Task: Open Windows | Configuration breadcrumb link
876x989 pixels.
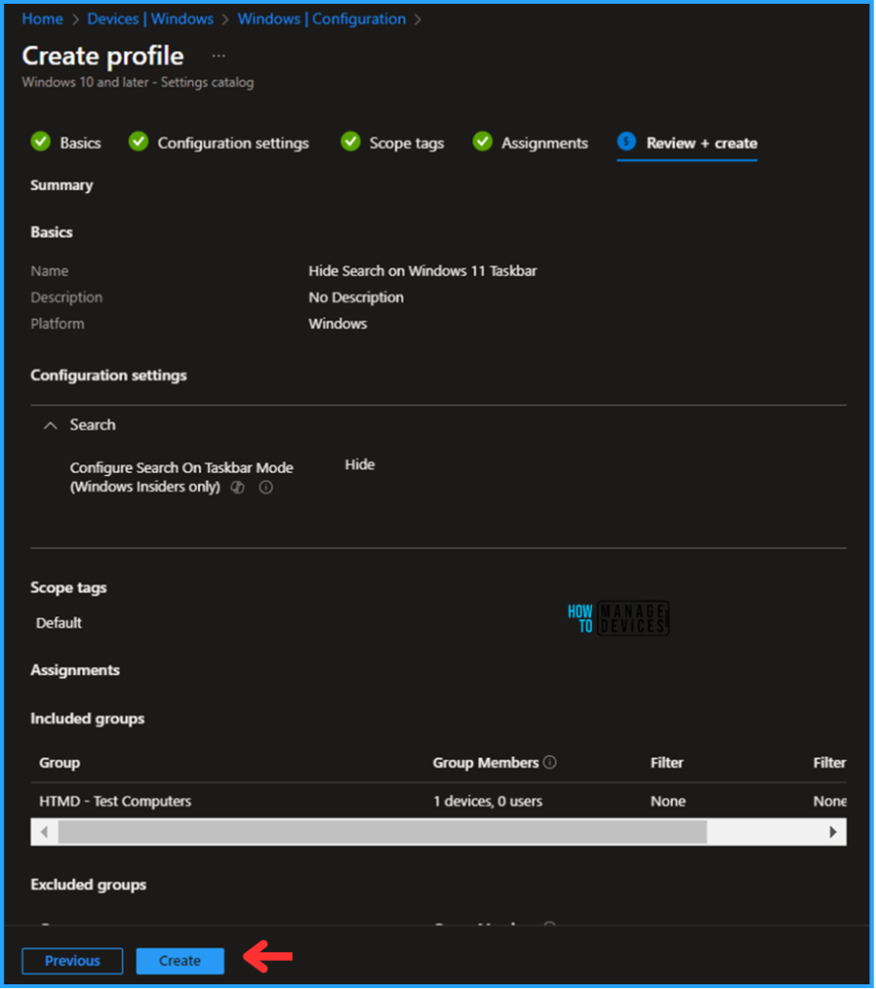Action: pyautogui.click(x=322, y=19)
